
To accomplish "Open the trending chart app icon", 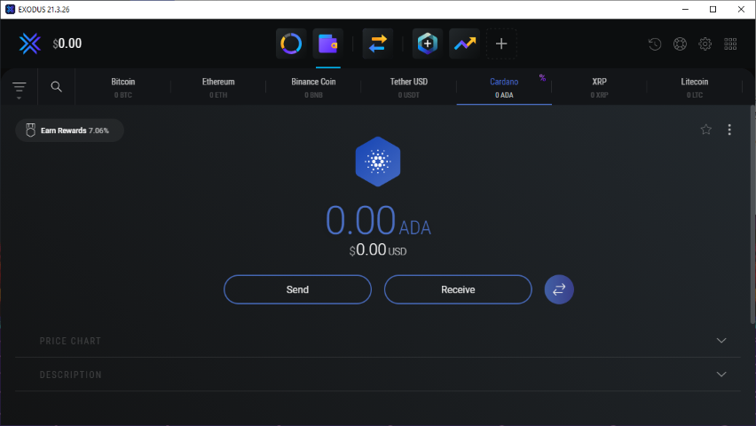I will coord(464,43).
